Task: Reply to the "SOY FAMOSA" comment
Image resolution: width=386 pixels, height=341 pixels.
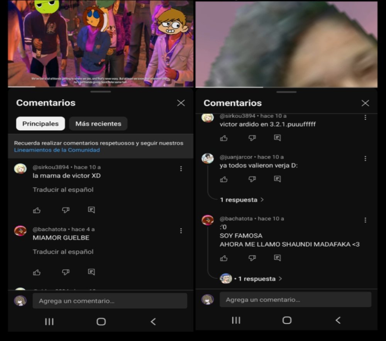Action: point(278,258)
